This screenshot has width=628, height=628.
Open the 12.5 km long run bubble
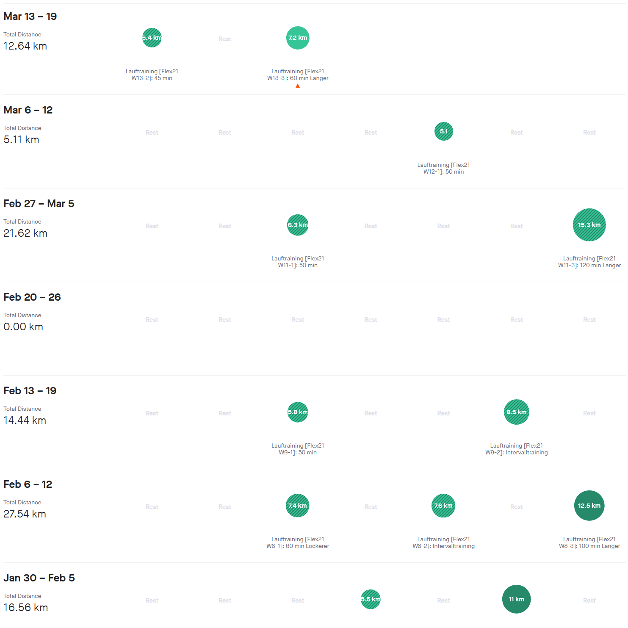[589, 506]
